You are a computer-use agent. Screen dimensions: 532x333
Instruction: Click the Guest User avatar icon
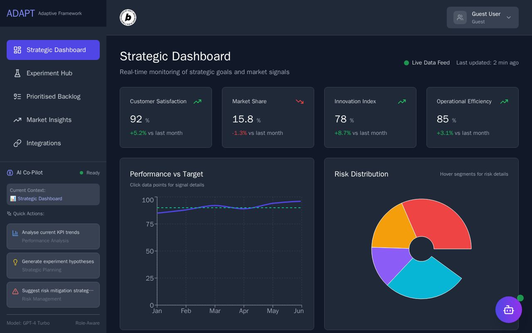point(460,17)
